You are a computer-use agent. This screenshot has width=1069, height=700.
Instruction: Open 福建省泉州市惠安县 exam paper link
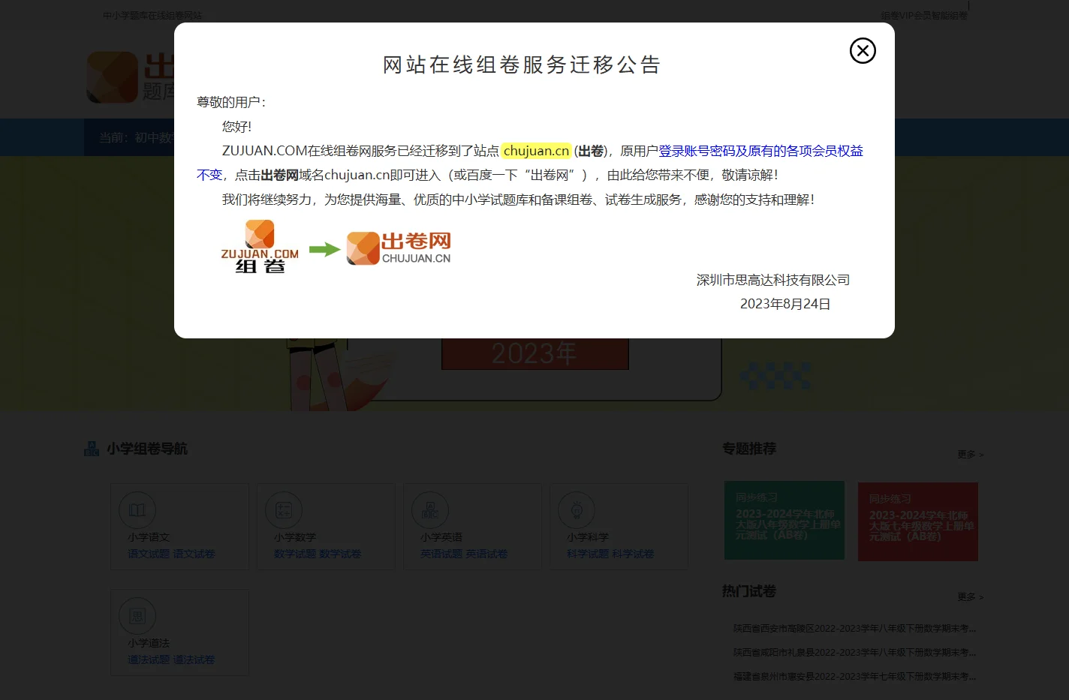click(854, 676)
